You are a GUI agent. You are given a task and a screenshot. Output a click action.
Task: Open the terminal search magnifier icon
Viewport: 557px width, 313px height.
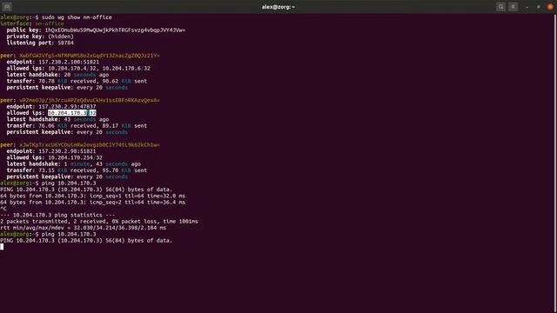pyautogui.click(x=501, y=7)
